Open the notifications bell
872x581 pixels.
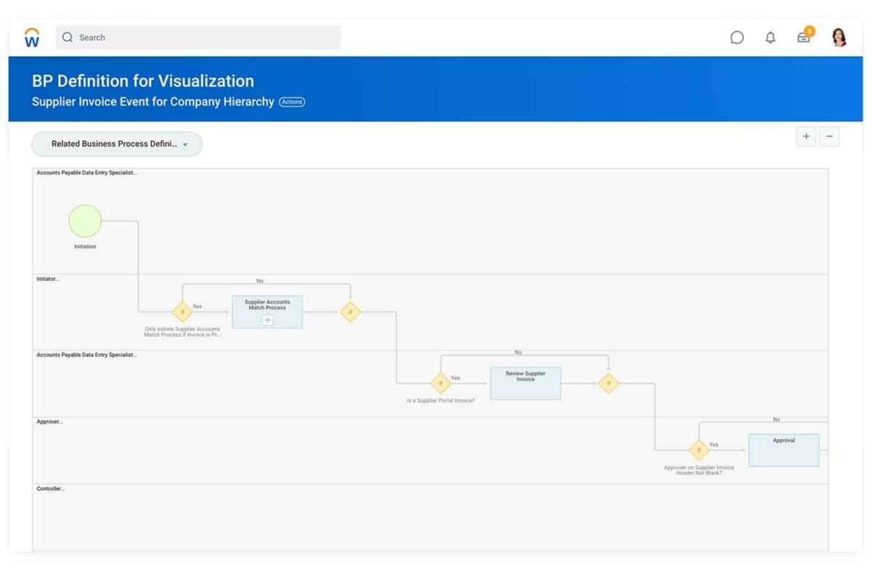(770, 38)
